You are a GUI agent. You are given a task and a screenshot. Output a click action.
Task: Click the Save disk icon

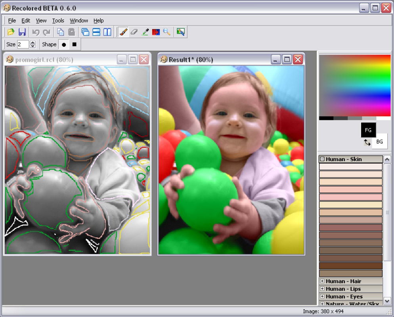click(22, 32)
